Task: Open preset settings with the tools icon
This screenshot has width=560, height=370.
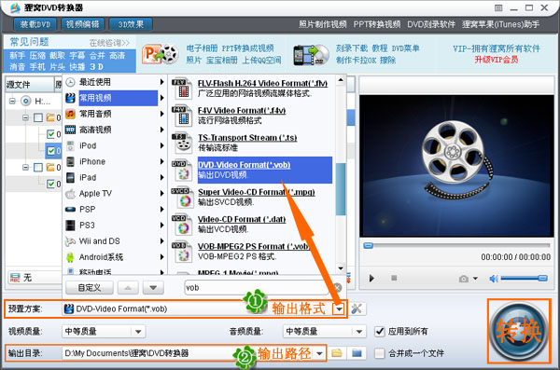Action: (x=357, y=308)
